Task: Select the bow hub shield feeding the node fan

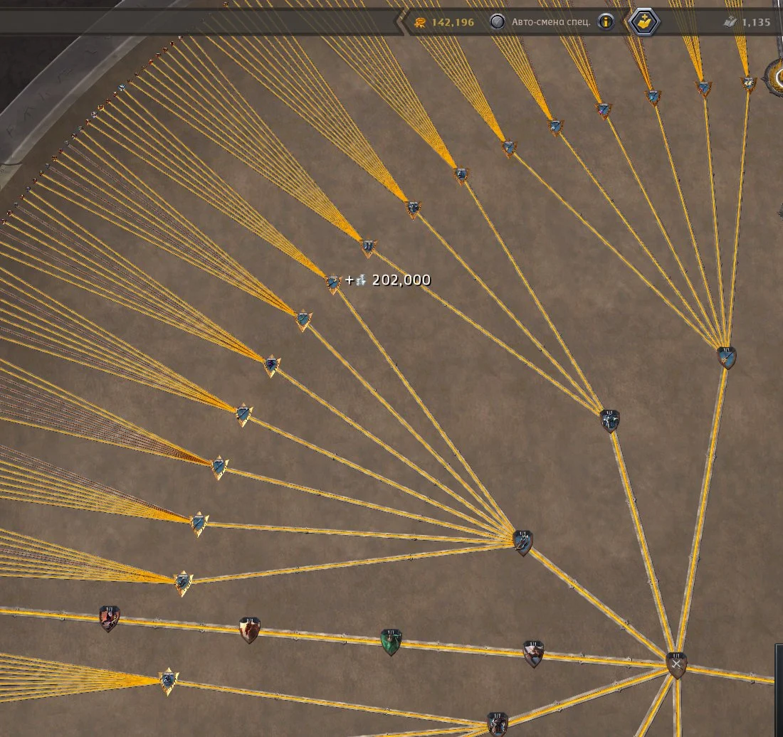Action: point(523,543)
